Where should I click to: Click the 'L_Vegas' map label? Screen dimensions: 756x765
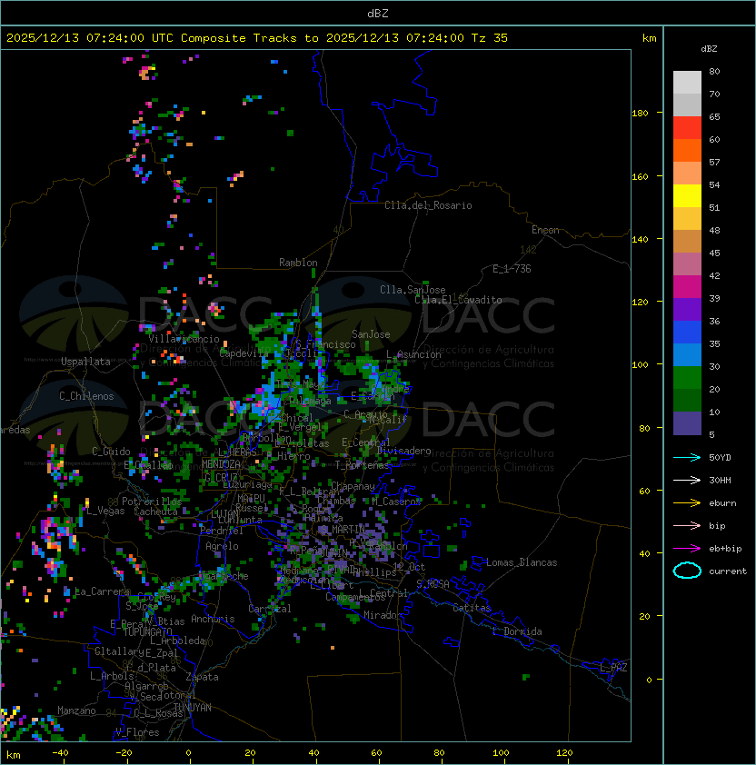(x=105, y=511)
